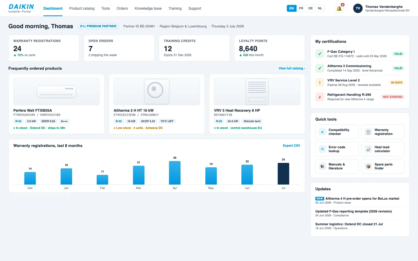Open Summer logistics Ostend DC update
Viewport: 418px width, 261px height.
click(360, 226)
